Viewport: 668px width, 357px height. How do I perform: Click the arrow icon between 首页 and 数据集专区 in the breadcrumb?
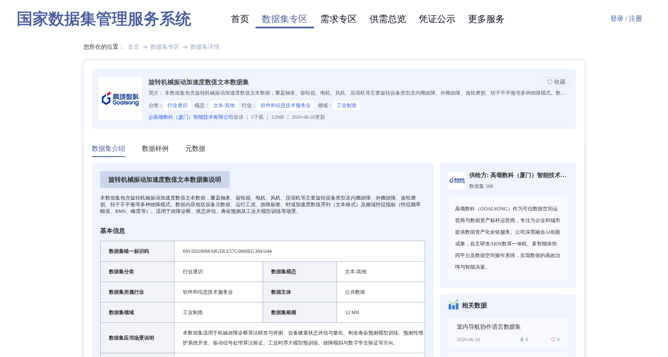(x=145, y=47)
